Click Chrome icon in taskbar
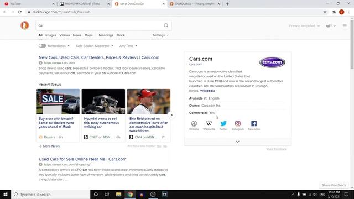 coord(130,194)
